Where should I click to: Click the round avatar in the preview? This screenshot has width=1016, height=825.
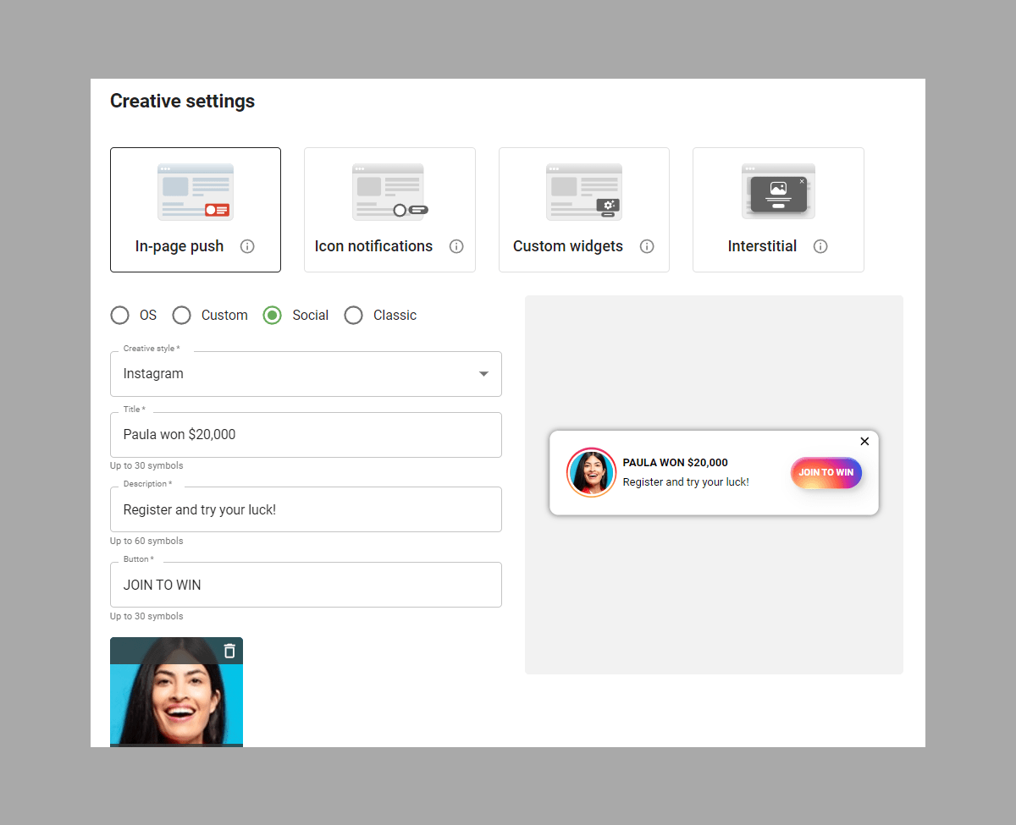591,472
